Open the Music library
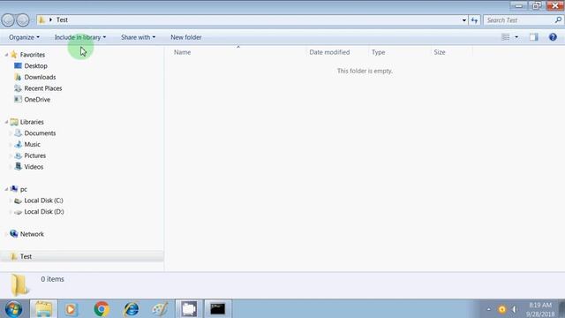The image size is (565, 318). (32, 144)
